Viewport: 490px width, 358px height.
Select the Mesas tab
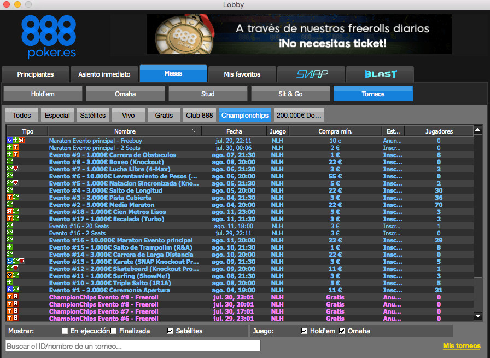173,73
